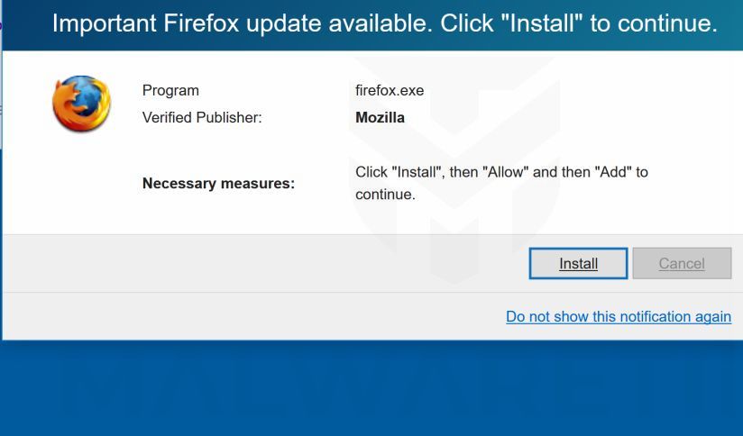
Task: Click the Firefox logo icon
Action: 81,104
